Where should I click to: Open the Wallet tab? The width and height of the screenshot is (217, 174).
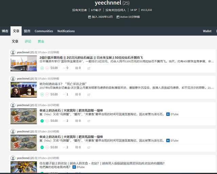pos(207,31)
